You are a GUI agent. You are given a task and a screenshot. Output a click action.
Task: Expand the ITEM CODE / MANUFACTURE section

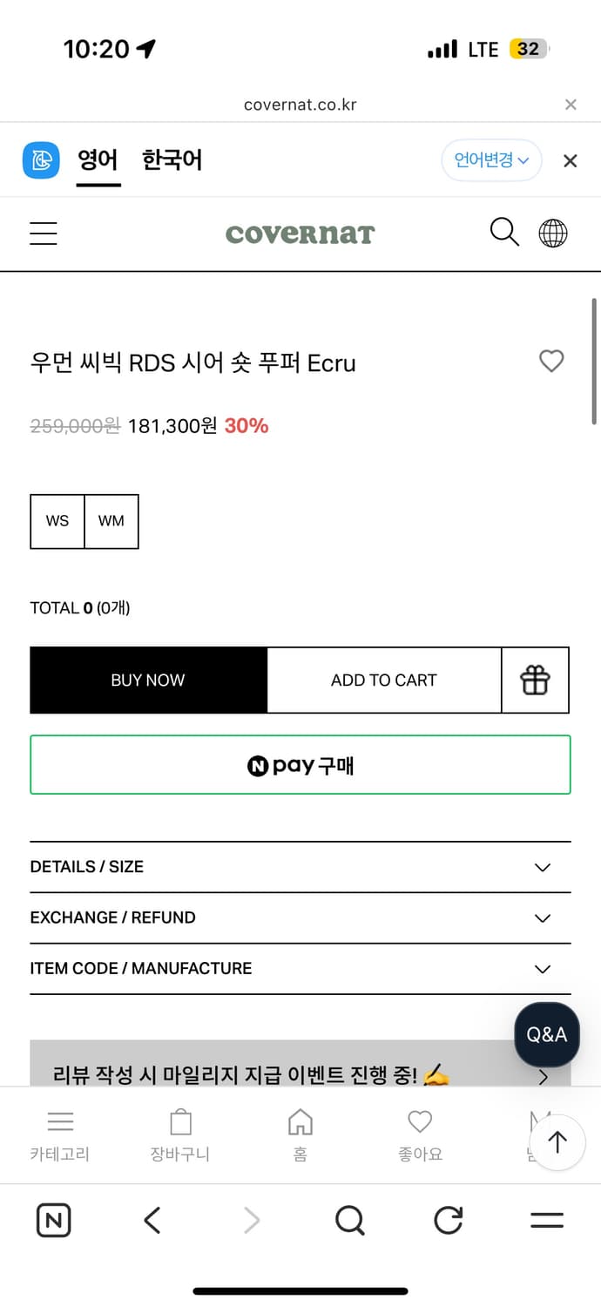300,968
